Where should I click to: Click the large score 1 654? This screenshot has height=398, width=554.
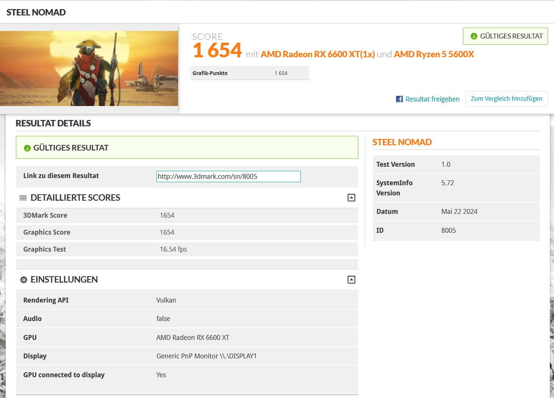(x=217, y=50)
